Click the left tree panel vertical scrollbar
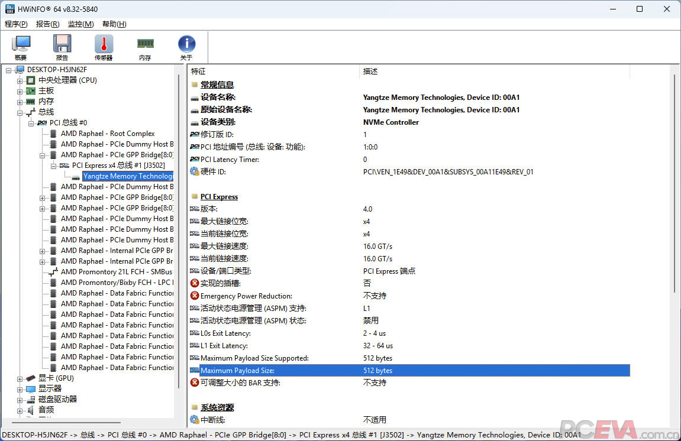The image size is (681, 441). click(179, 236)
